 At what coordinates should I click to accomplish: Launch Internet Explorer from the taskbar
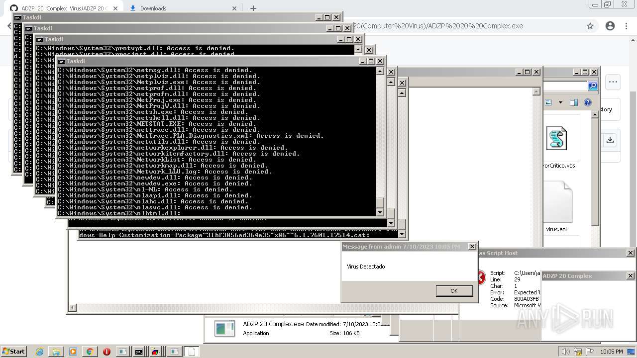pos(39,352)
